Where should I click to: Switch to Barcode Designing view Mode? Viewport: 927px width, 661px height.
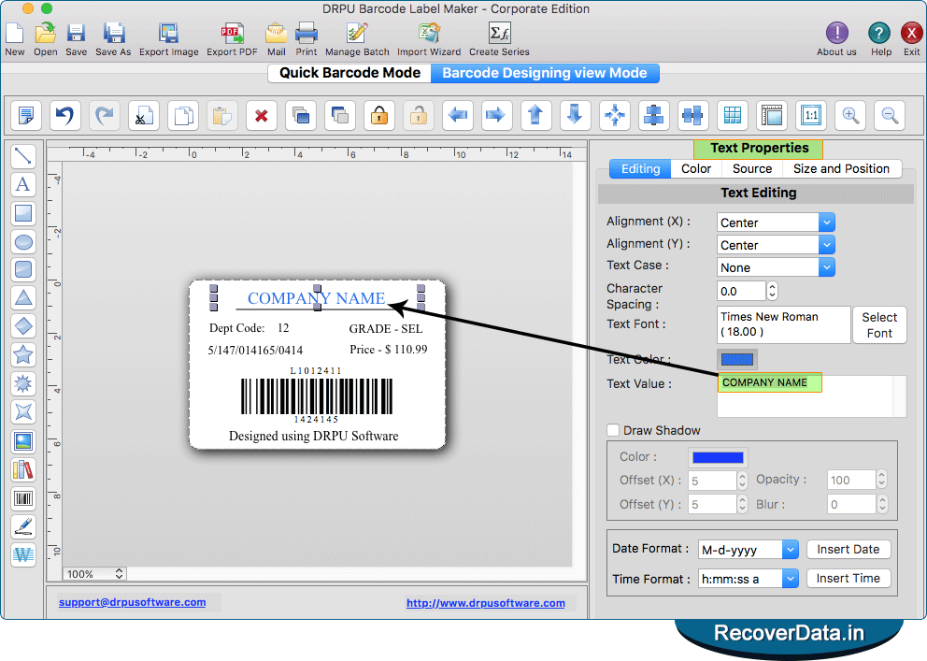click(545, 73)
